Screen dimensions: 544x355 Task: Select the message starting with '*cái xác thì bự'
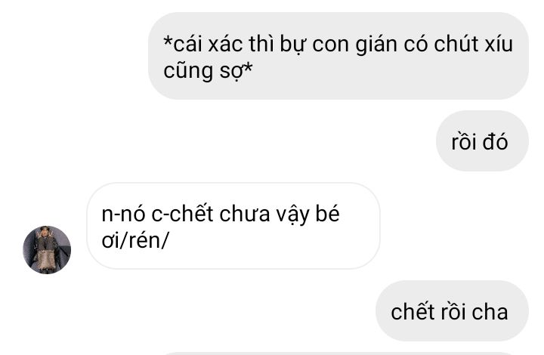pos(338,56)
